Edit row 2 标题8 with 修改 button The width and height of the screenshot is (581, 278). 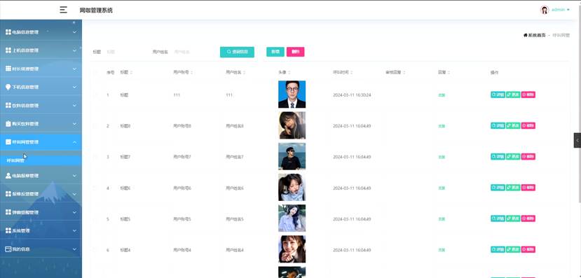[513, 126]
